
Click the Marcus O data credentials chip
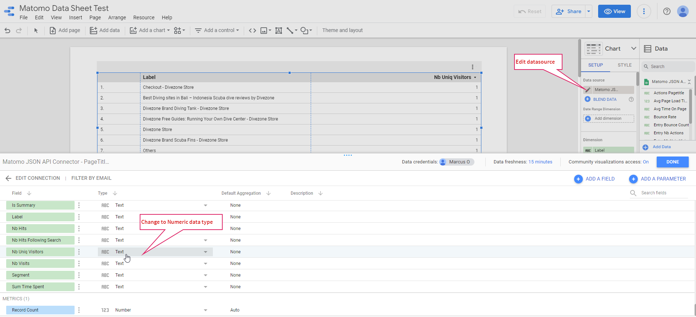click(456, 162)
